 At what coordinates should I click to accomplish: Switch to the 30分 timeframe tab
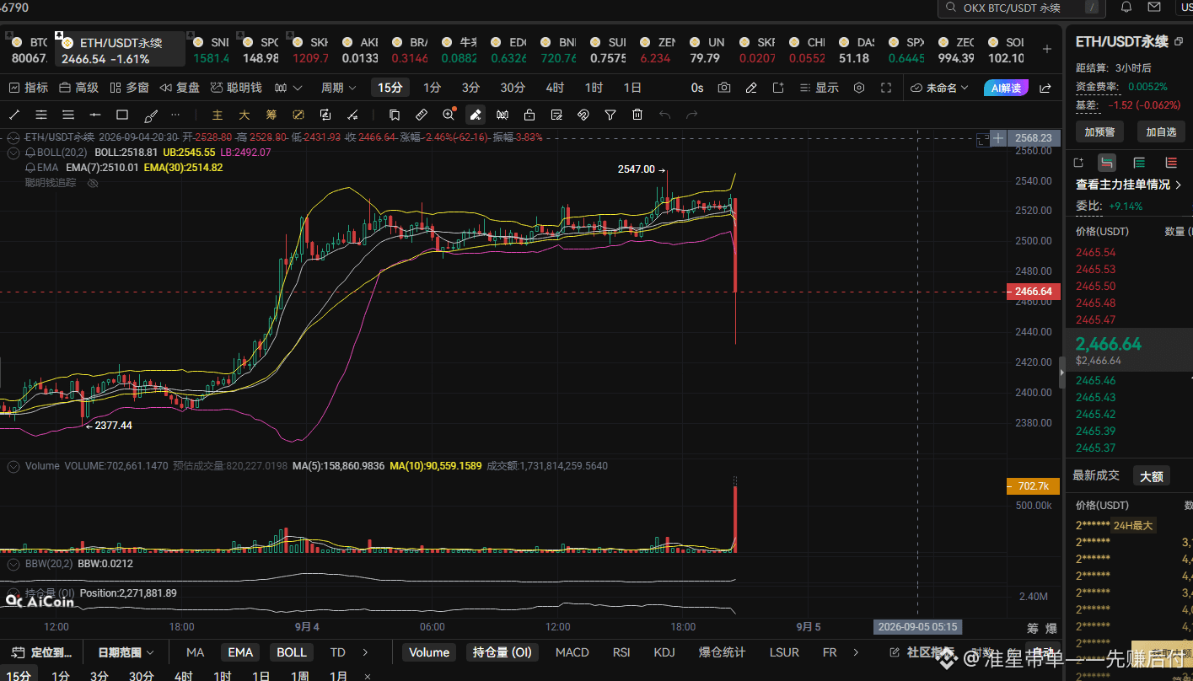513,88
